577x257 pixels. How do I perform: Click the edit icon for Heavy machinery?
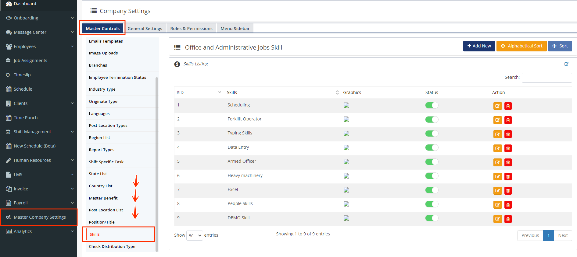point(497,177)
